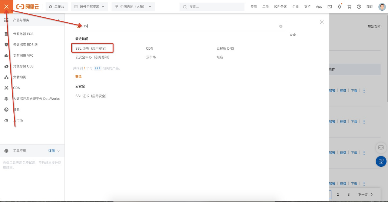Open 专有网络 VPC
The image size is (388, 202).
23,56
